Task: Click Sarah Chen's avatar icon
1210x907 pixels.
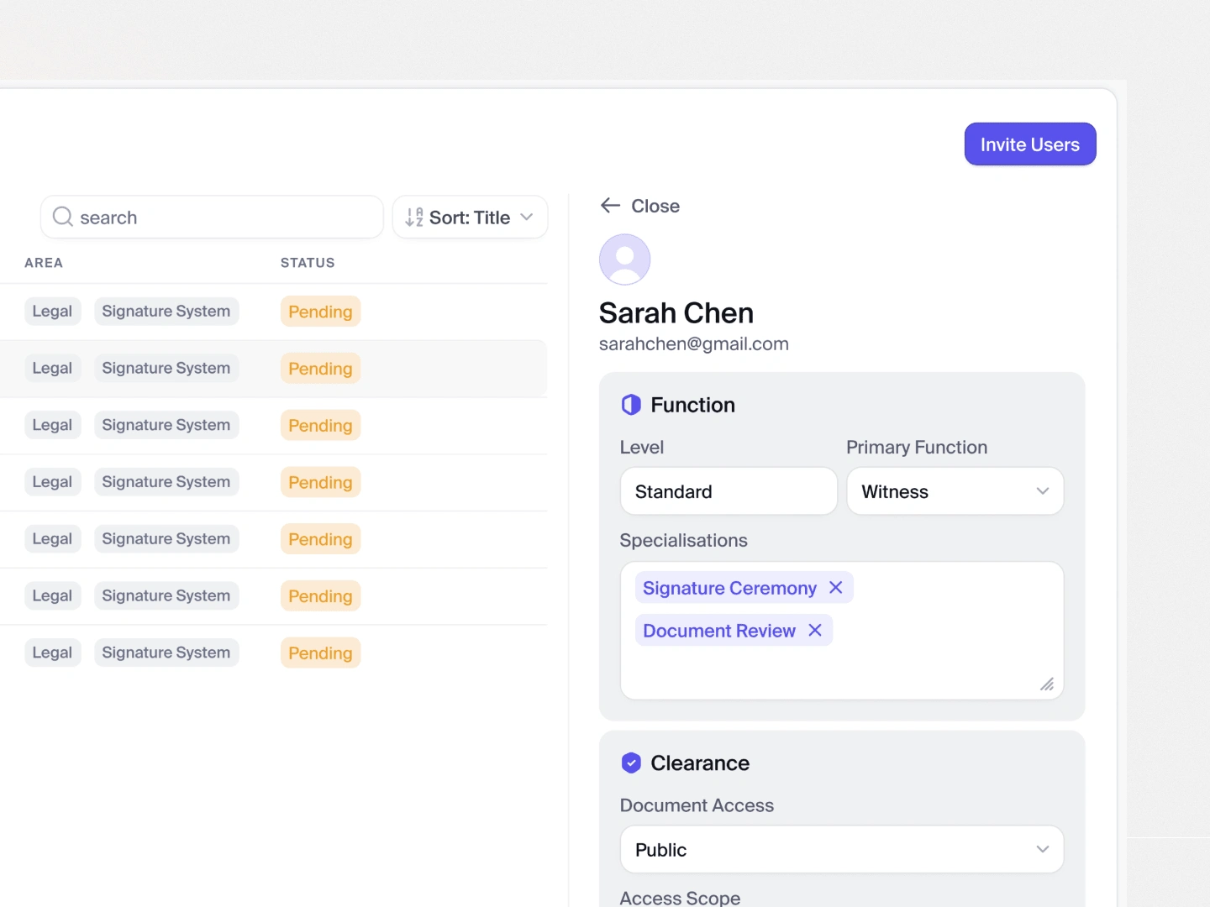Action: [x=624, y=260]
